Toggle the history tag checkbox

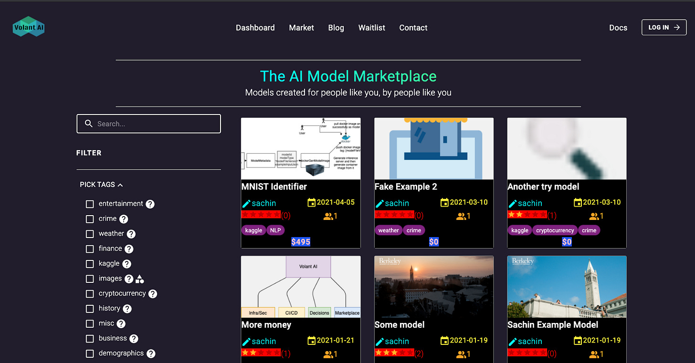[90, 309]
